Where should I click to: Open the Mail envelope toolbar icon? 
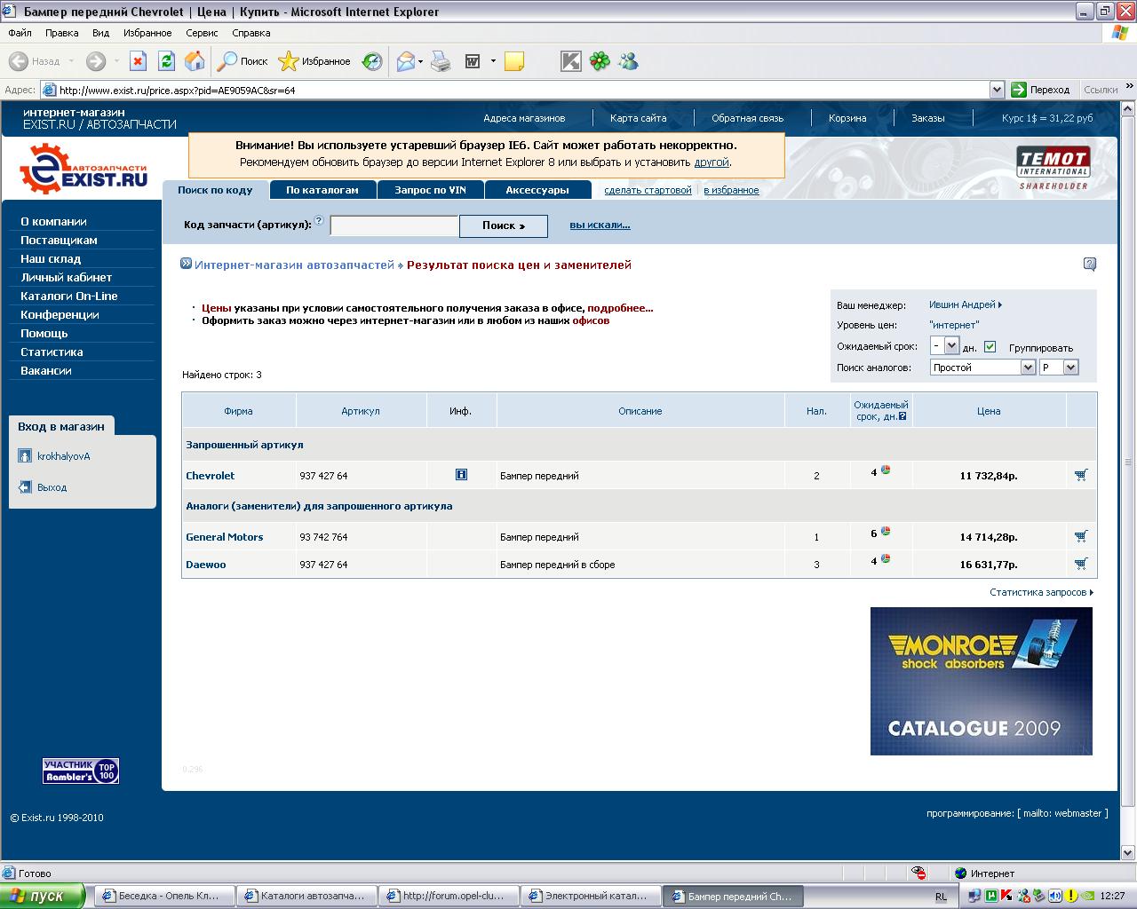[x=405, y=61]
